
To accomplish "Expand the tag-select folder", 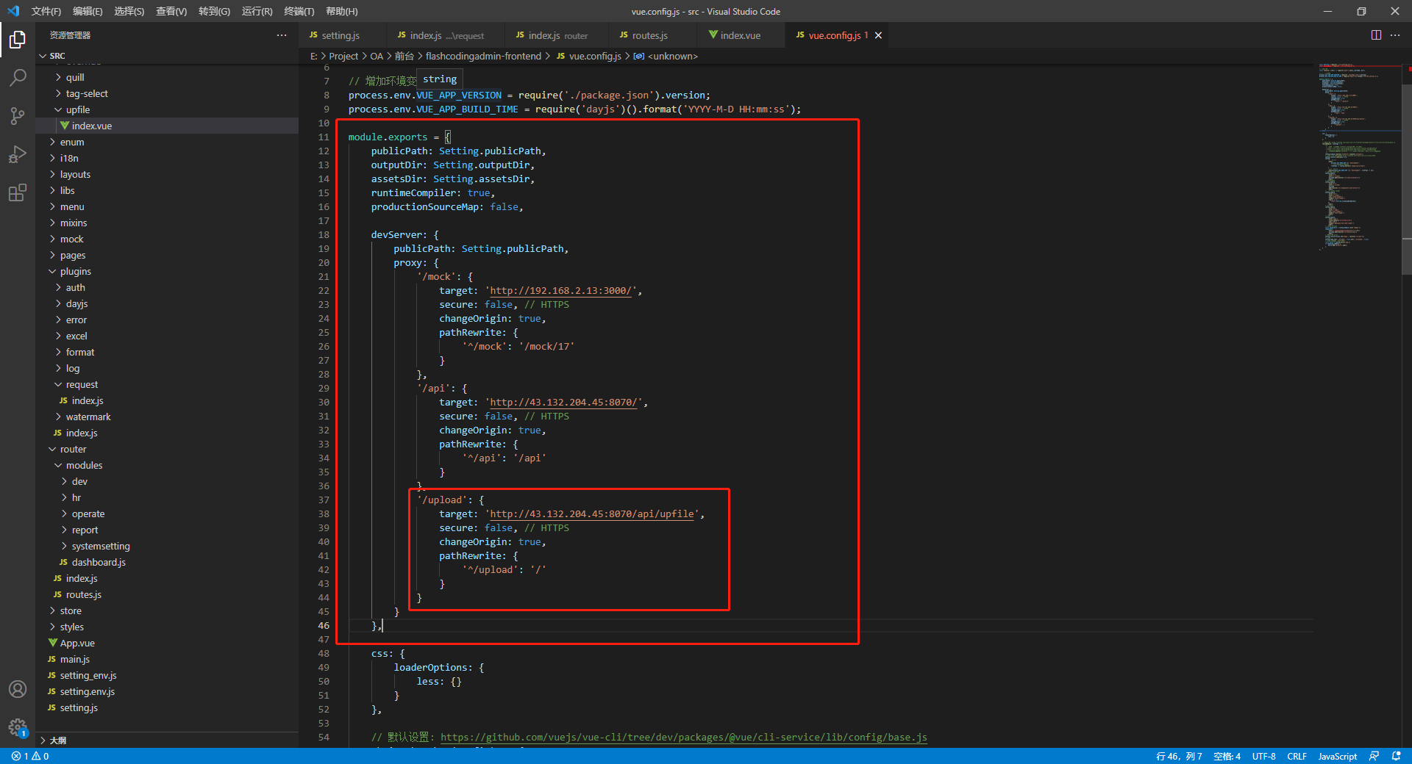I will coord(167,93).
